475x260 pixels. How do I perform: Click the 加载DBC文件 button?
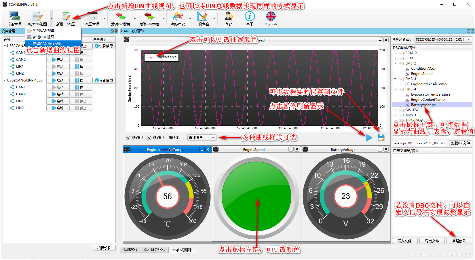click(x=460, y=143)
